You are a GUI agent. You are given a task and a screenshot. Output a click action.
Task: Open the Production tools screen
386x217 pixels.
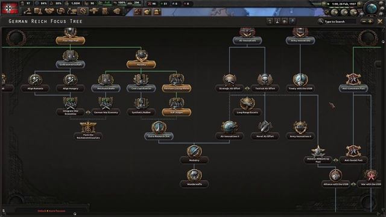tap(83, 11)
